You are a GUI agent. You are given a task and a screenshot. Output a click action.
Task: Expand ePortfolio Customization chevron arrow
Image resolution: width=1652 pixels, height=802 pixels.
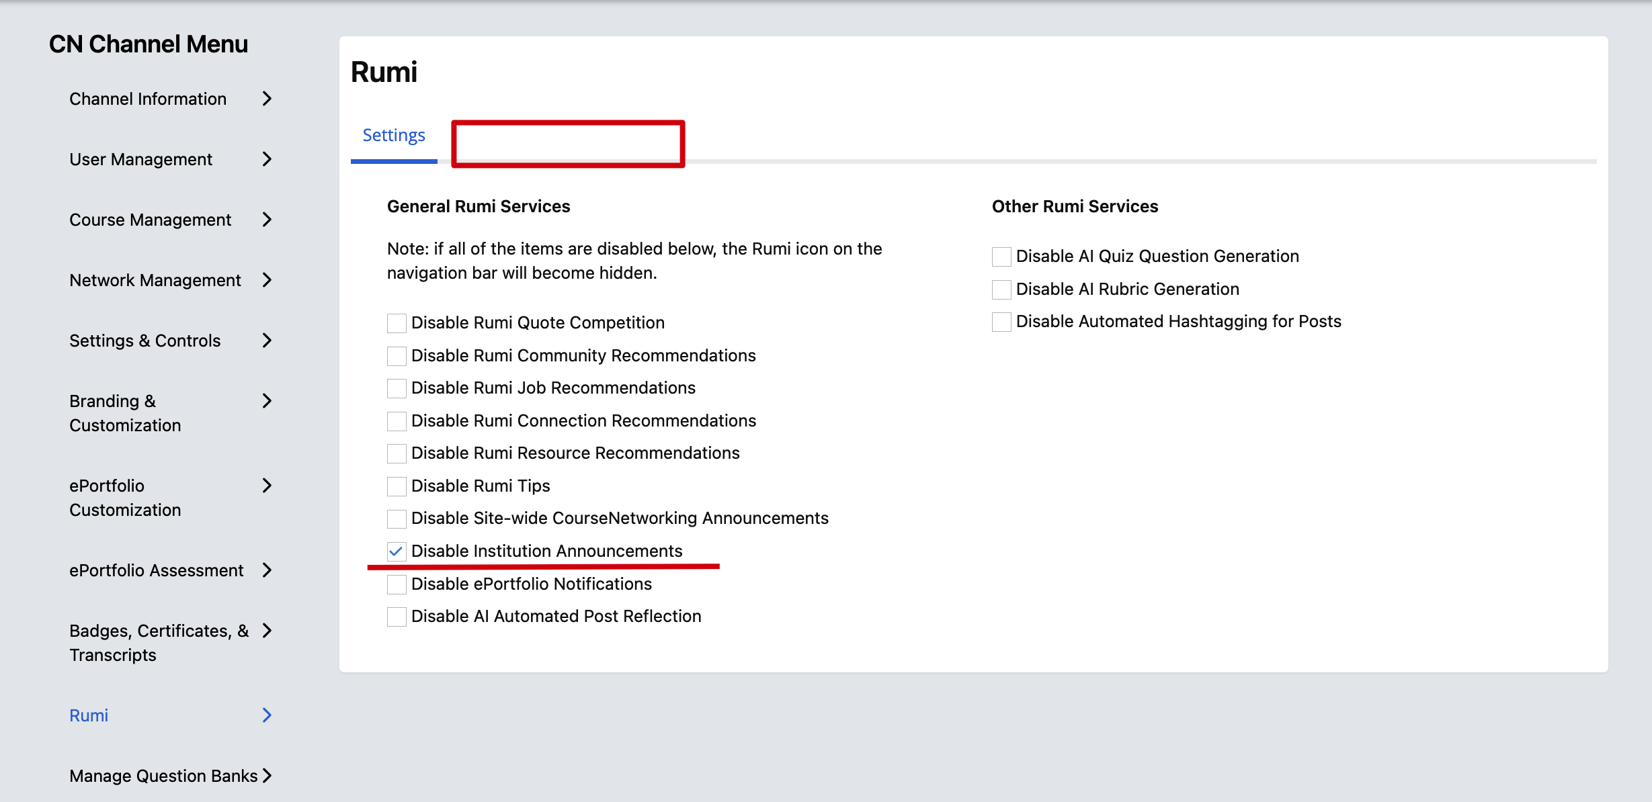[267, 486]
